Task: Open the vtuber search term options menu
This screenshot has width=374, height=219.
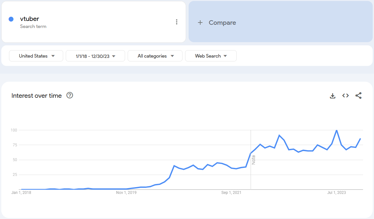Action: coord(176,22)
